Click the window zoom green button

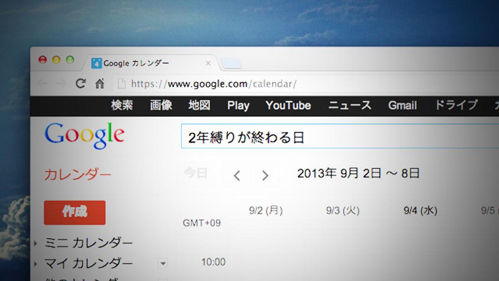coord(70,60)
